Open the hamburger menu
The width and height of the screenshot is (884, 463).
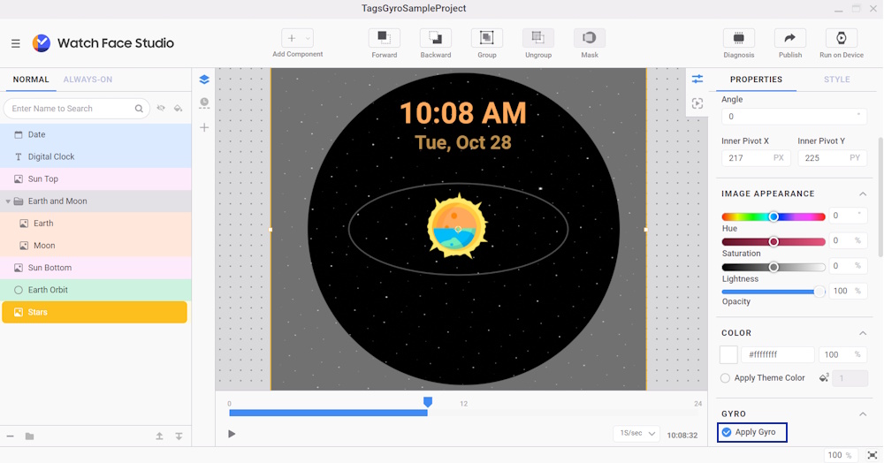coord(16,43)
